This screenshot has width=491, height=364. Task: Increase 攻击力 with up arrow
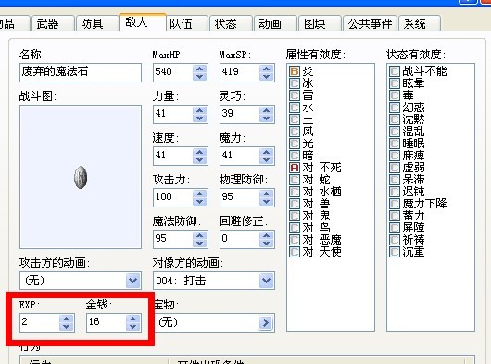point(200,194)
